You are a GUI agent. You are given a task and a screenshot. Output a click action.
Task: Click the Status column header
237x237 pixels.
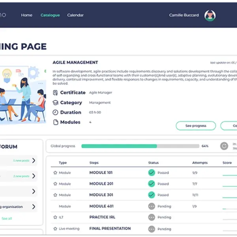(x=153, y=163)
